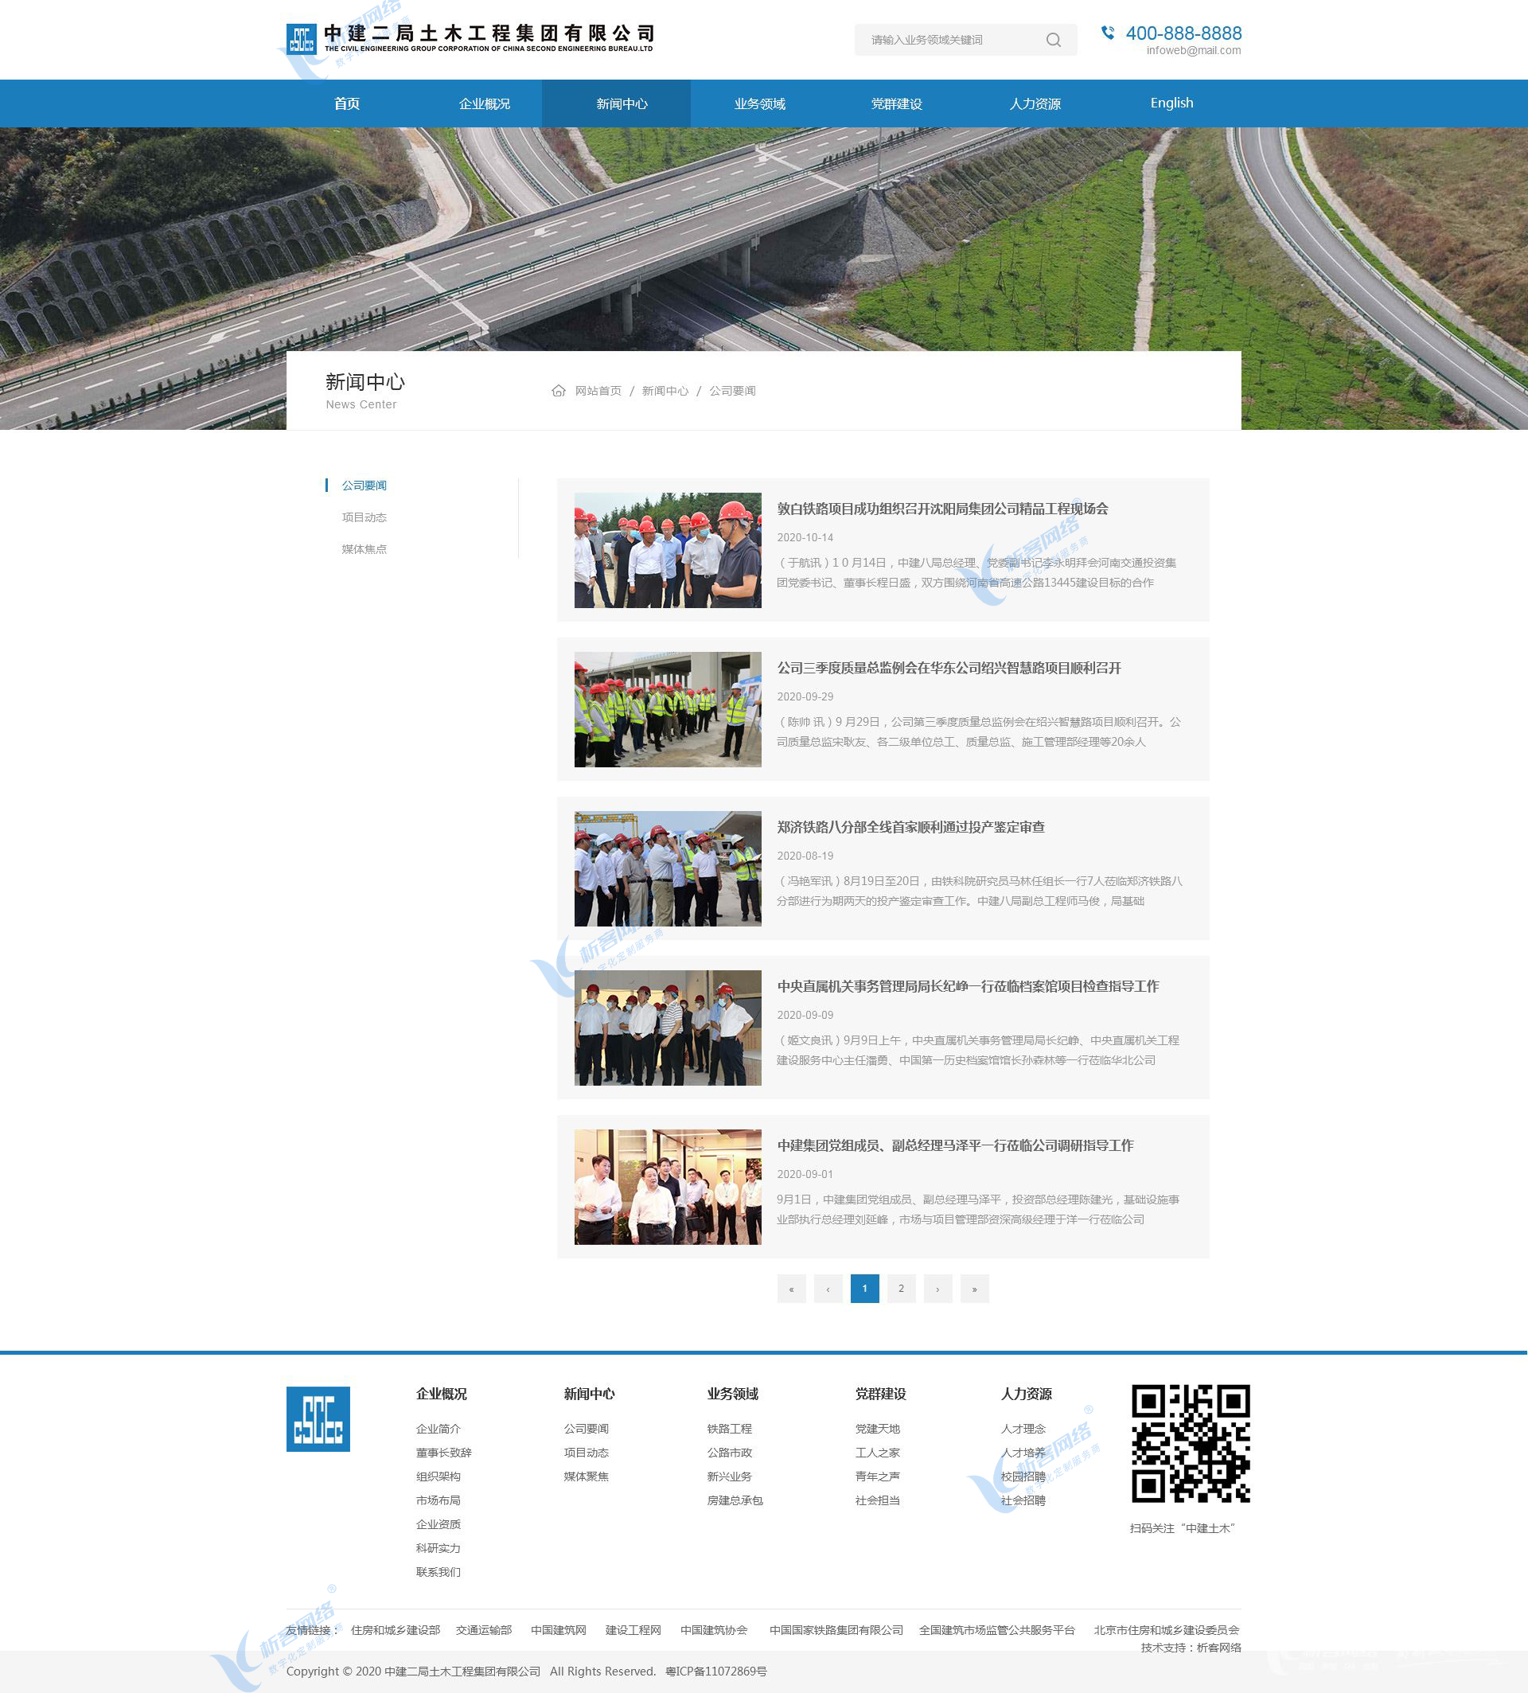1528x1693 pixels.
Task: Go to page 2 of news list
Action: coord(901,1288)
